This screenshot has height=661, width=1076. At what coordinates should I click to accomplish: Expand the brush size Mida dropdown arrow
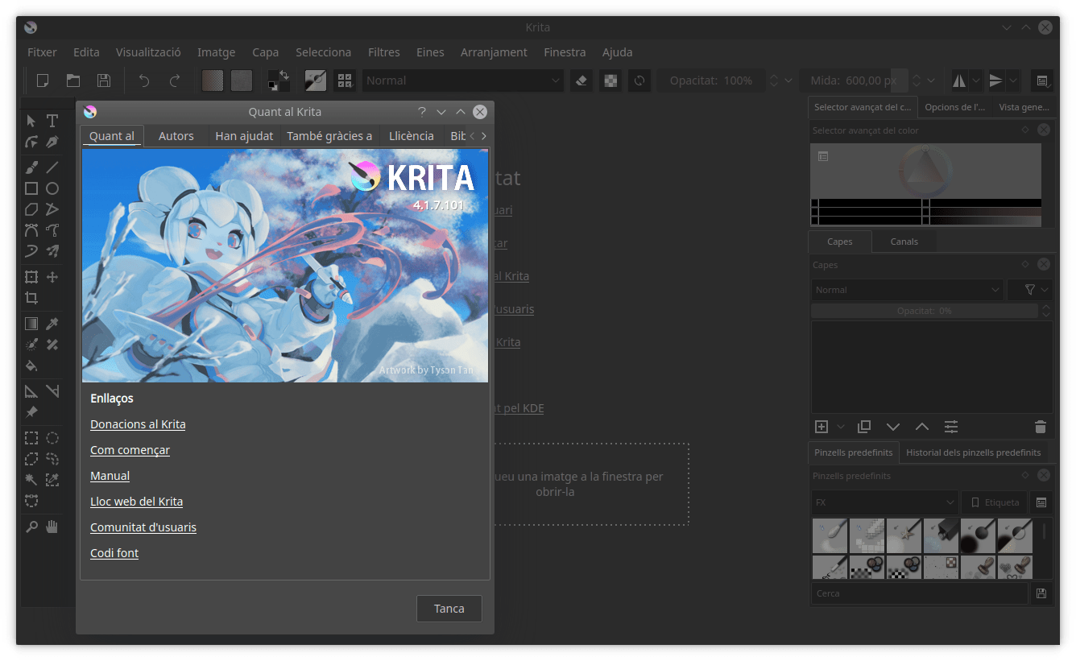point(931,81)
